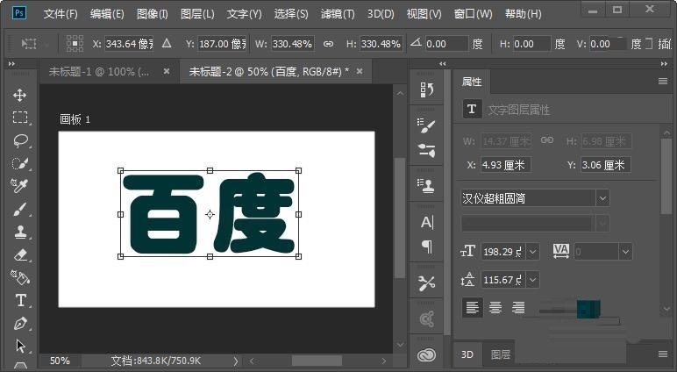The image size is (677, 372).
Task: Toggle the width-height link in options bar
Action: tap(329, 44)
